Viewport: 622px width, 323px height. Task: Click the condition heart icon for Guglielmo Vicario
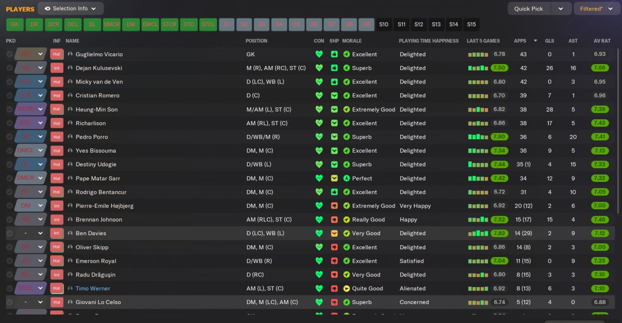(319, 54)
